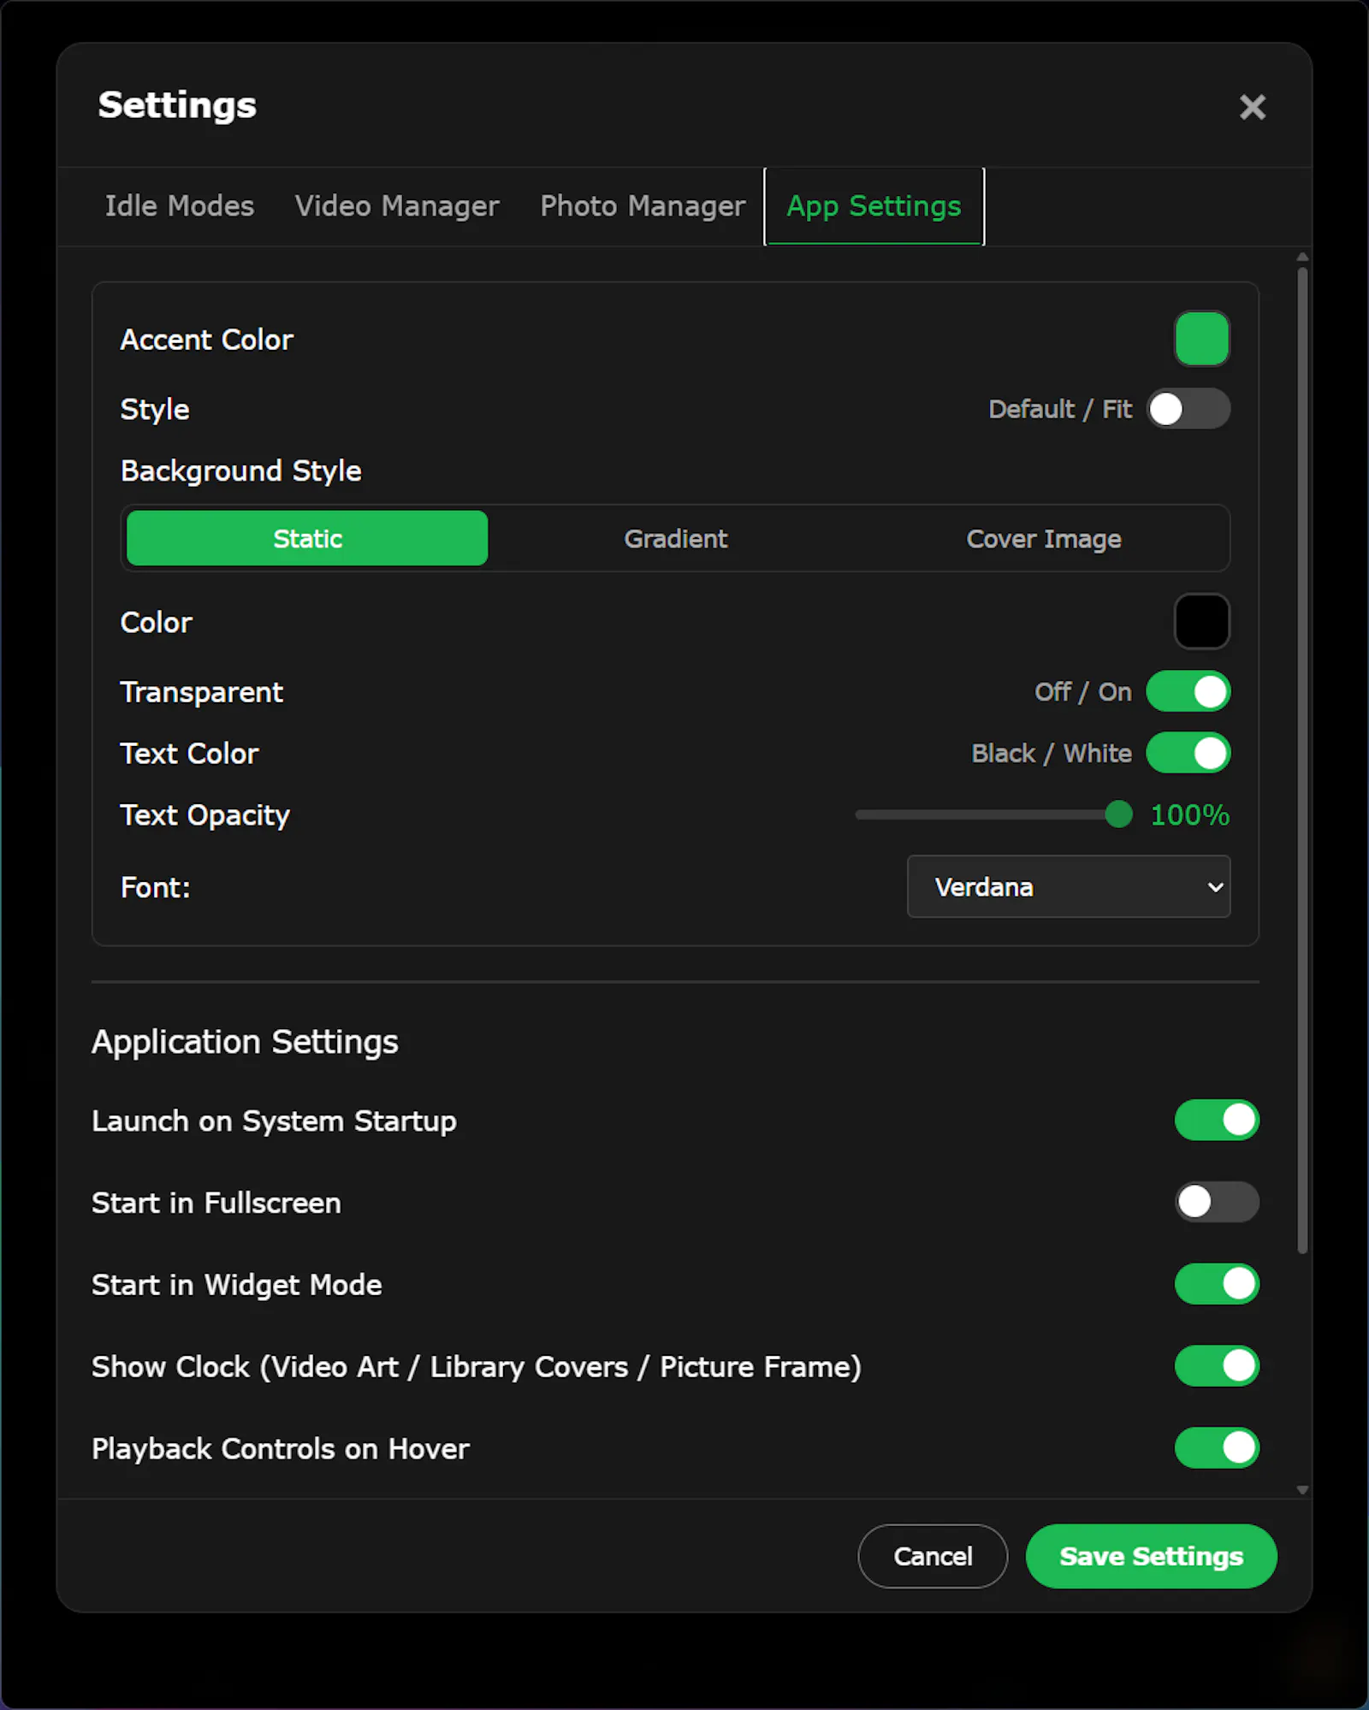The height and width of the screenshot is (1710, 1369).
Task: Open the Font dropdown showing Verdana
Action: point(1068,886)
